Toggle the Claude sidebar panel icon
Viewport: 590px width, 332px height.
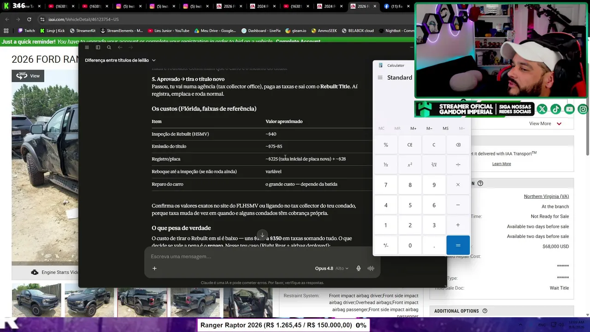[x=98, y=47]
